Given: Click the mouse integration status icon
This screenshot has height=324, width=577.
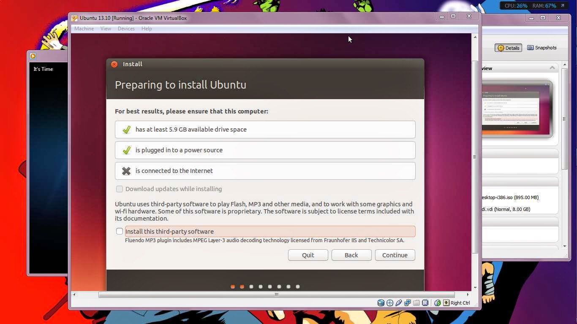Looking at the screenshot, I should (438, 303).
